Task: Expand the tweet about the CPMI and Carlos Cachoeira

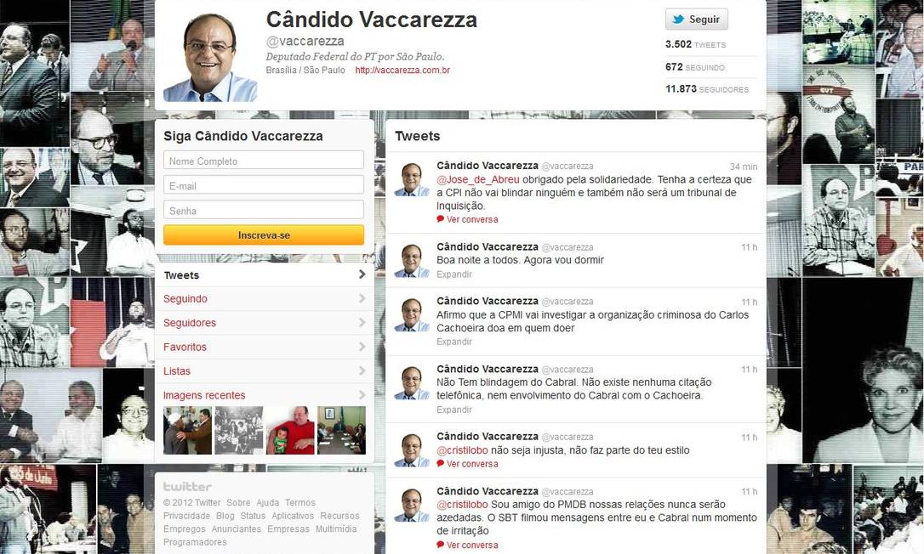Action: point(453,342)
